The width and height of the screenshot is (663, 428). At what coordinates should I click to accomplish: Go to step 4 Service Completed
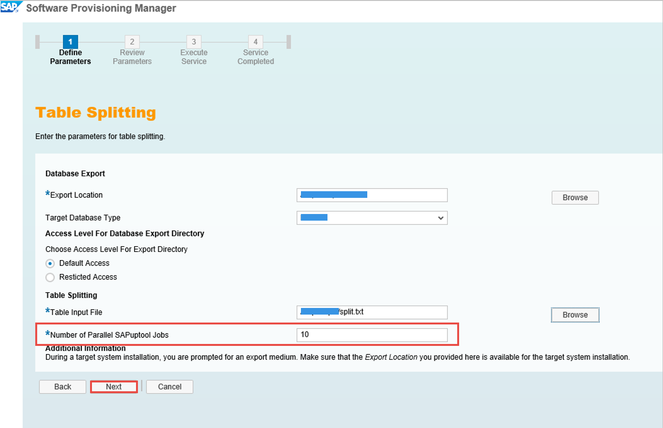[255, 50]
